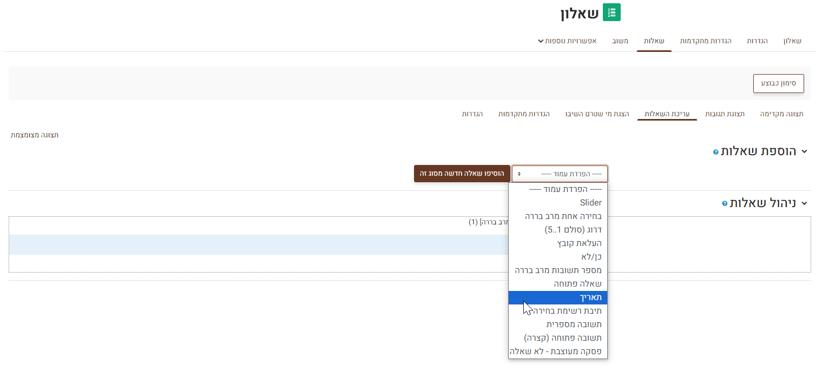Click the green questionnaire activity icon
The width and height of the screenshot is (822, 378).
click(611, 12)
